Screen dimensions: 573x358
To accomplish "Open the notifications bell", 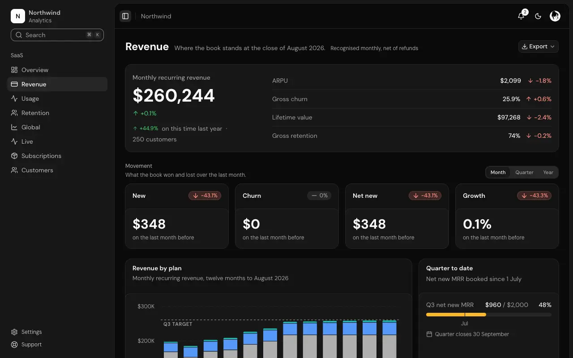I will click(x=521, y=16).
